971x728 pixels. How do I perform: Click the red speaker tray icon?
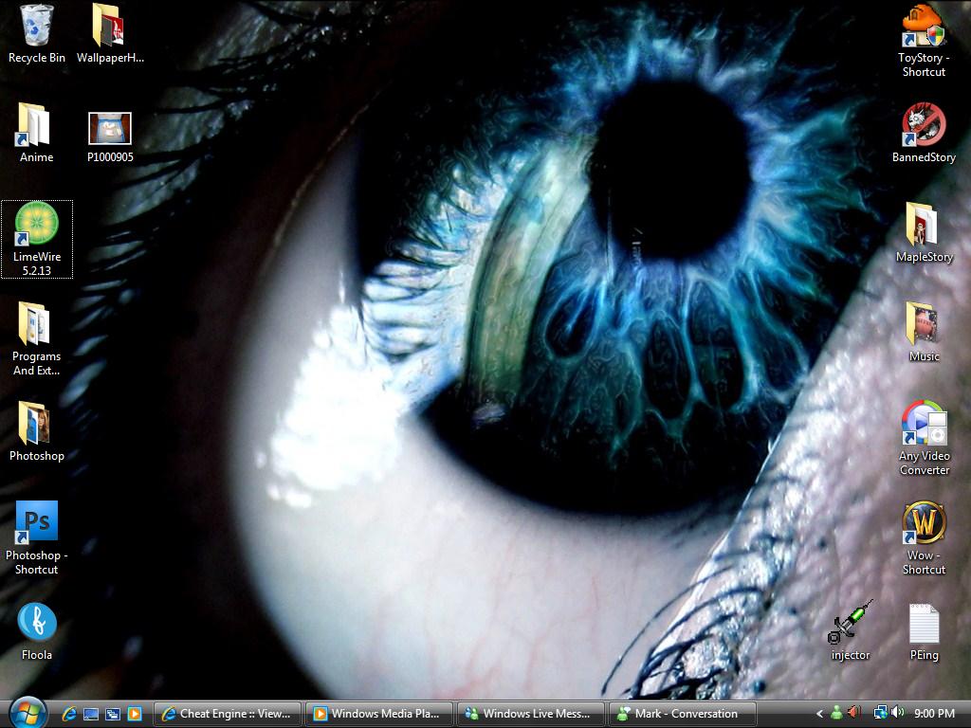(854, 713)
